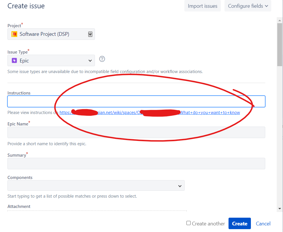Click the Software Project flag icon

(14, 34)
